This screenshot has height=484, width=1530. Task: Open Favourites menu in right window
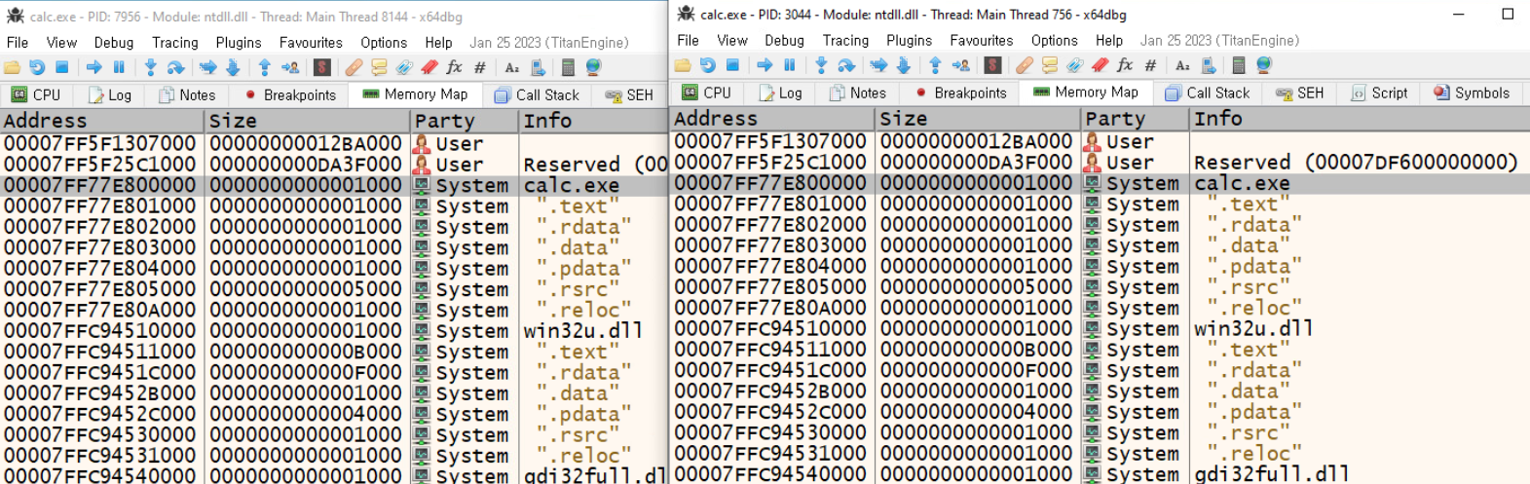[x=982, y=40]
